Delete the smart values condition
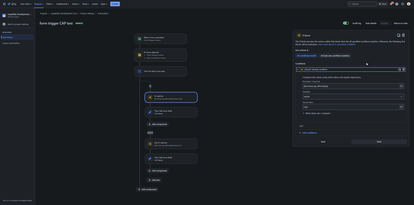The width and height of the screenshot is (414, 205). point(404,69)
